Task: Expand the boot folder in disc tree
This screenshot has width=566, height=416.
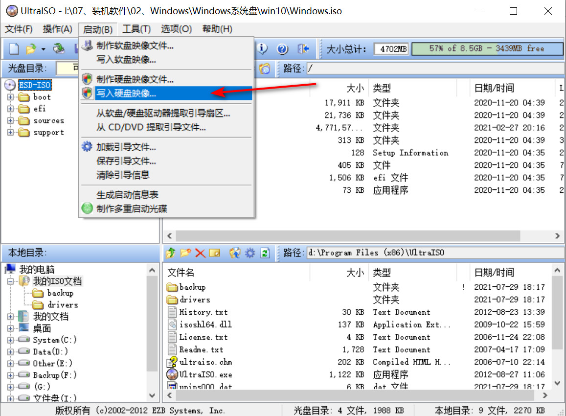Action: [11, 97]
